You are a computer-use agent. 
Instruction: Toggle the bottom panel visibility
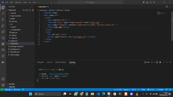(147, 2)
